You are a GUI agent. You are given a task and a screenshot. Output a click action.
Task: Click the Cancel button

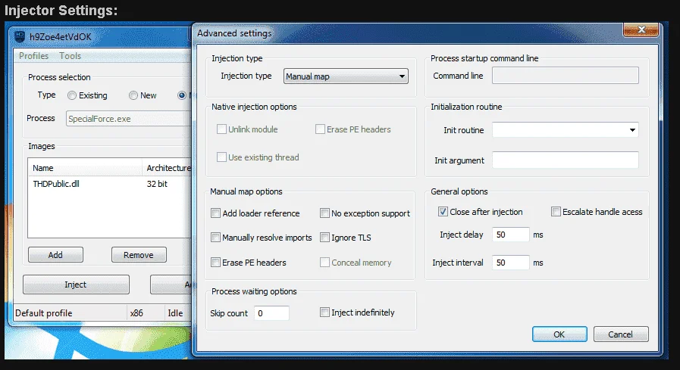tap(621, 334)
